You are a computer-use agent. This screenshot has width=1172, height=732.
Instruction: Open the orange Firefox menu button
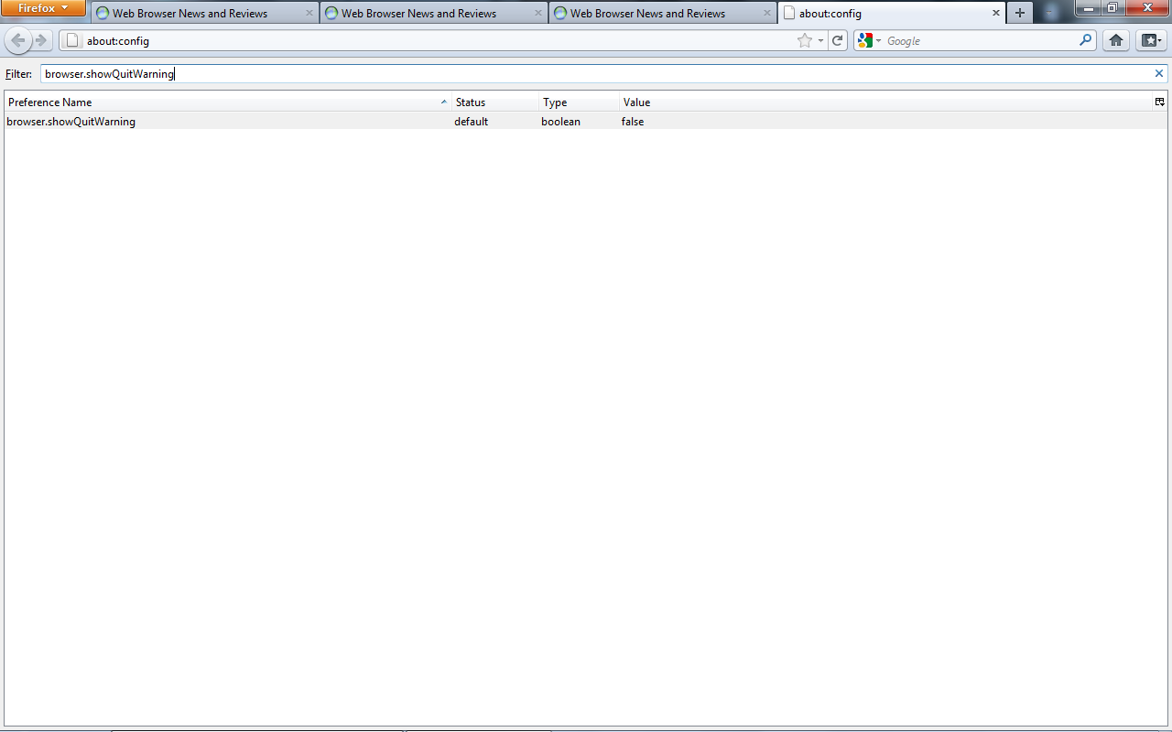43,8
